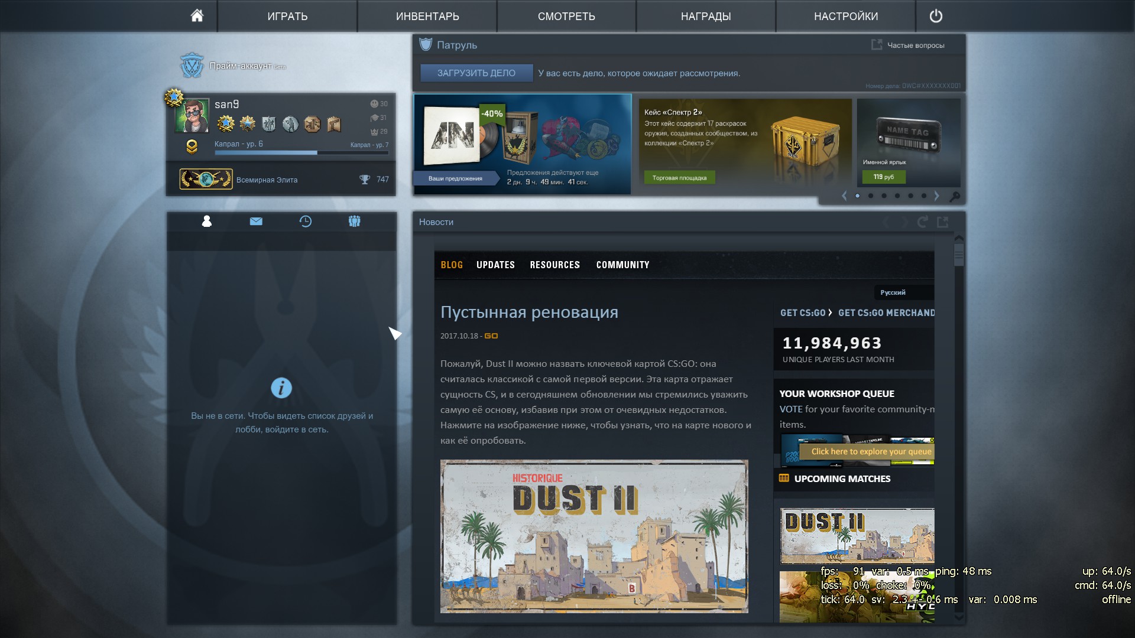Screen dimensions: 1135x638
Task: Open the НАСТРОЙКИ menu
Action: click(846, 16)
